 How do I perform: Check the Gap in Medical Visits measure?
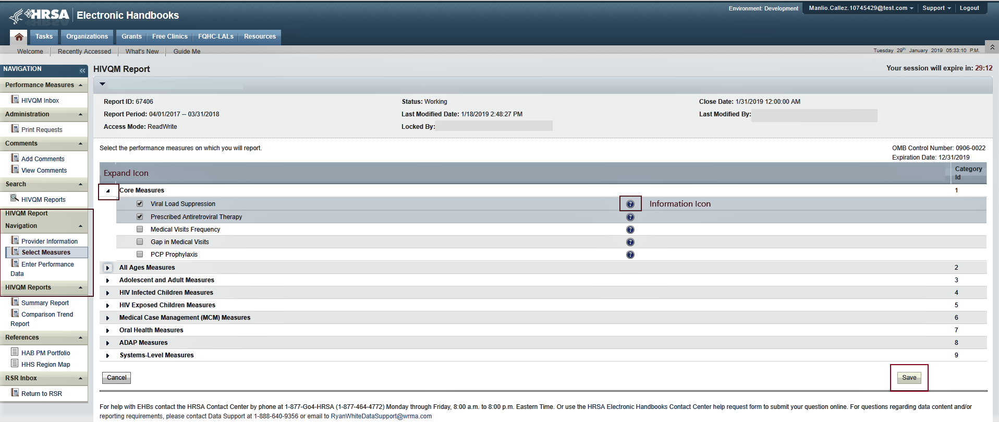[x=140, y=242]
